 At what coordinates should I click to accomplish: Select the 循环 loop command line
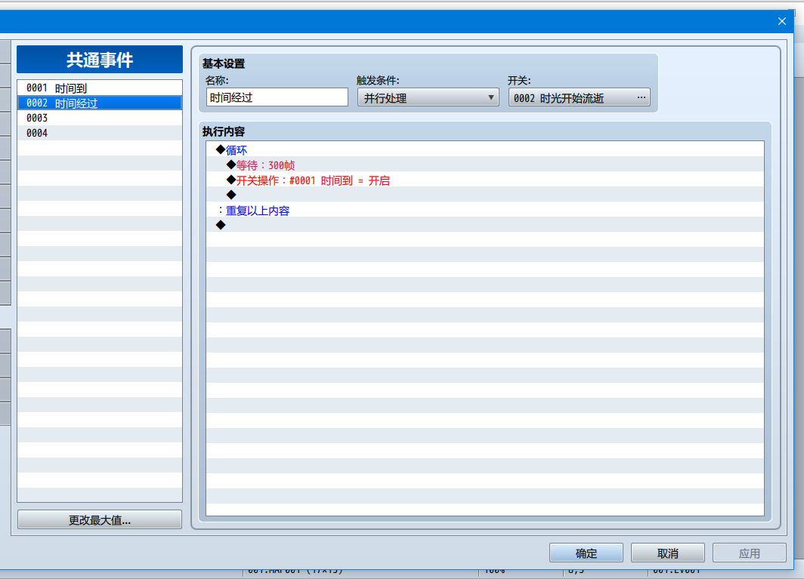tap(484, 150)
